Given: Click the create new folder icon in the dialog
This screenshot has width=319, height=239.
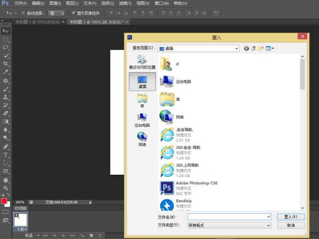Looking at the screenshot, I should [x=261, y=49].
